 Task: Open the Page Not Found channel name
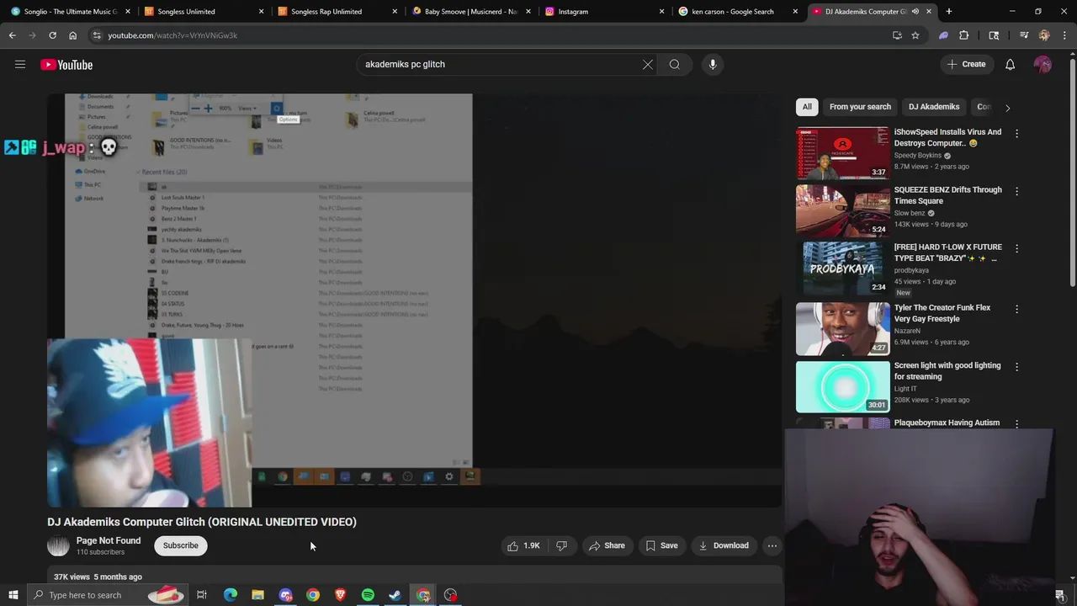[109, 540]
